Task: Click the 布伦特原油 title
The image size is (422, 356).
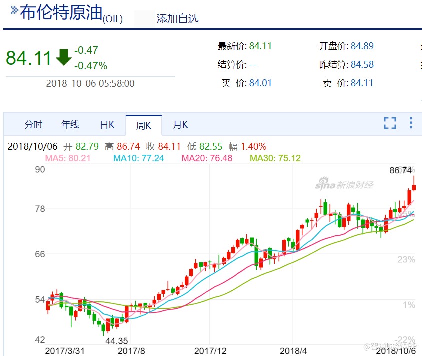Action: pos(61,13)
